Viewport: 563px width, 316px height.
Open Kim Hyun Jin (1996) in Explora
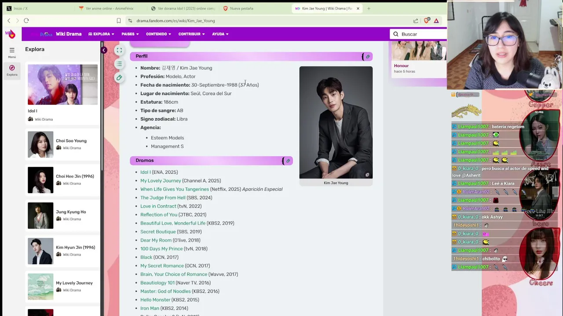coord(62,251)
